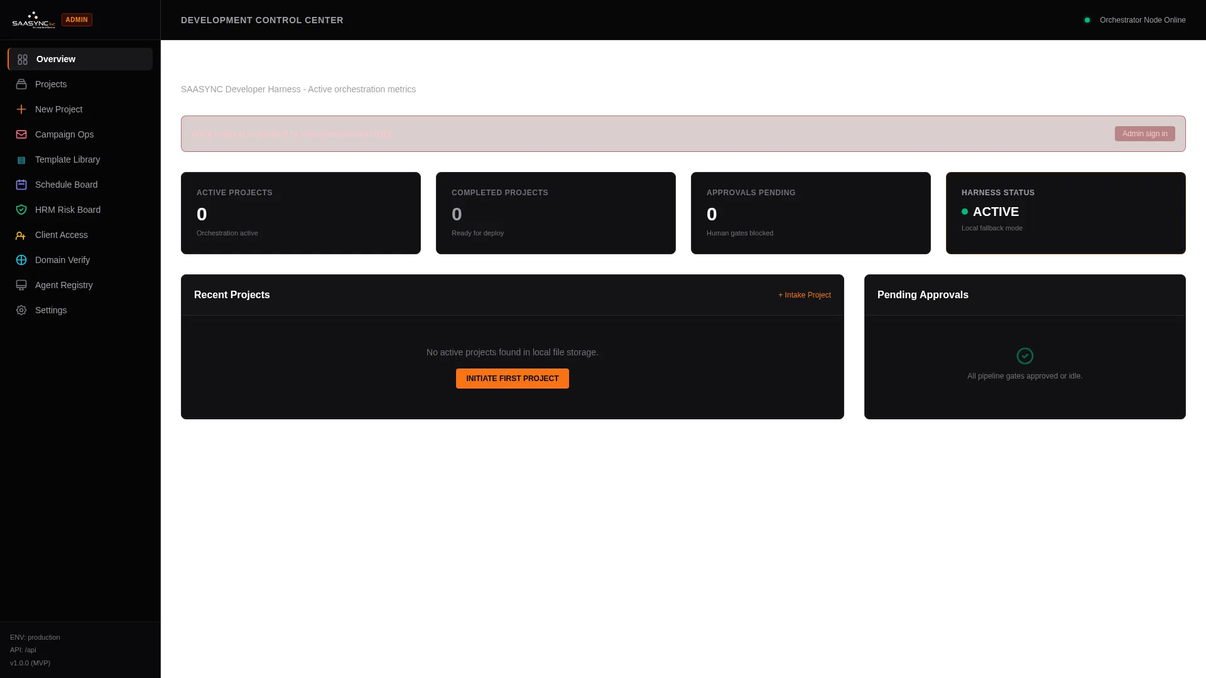
Task: Click the SAASYNC Developer Harness subtitle
Action: point(298,89)
